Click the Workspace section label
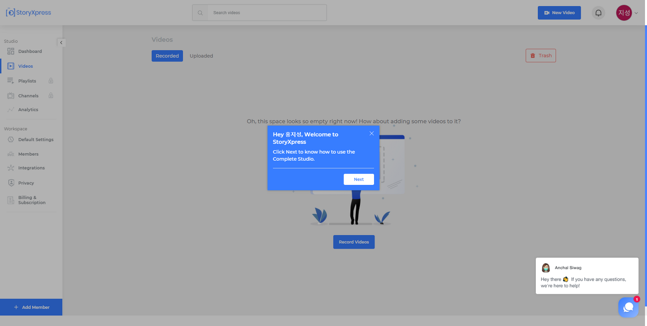The height and width of the screenshot is (326, 647). click(x=16, y=129)
